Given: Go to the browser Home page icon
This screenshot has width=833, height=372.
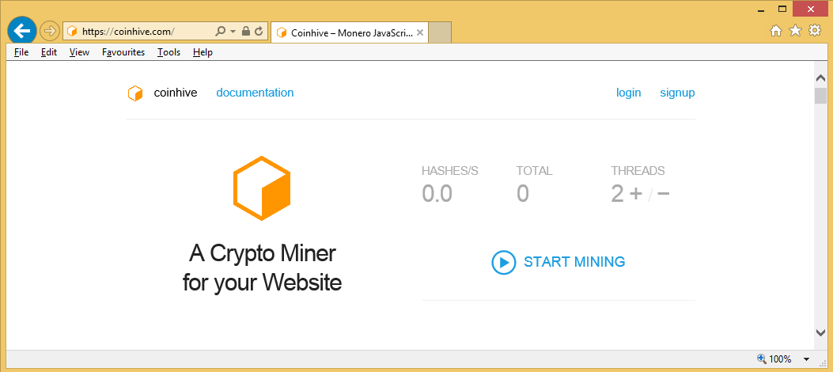Looking at the screenshot, I should [x=776, y=32].
